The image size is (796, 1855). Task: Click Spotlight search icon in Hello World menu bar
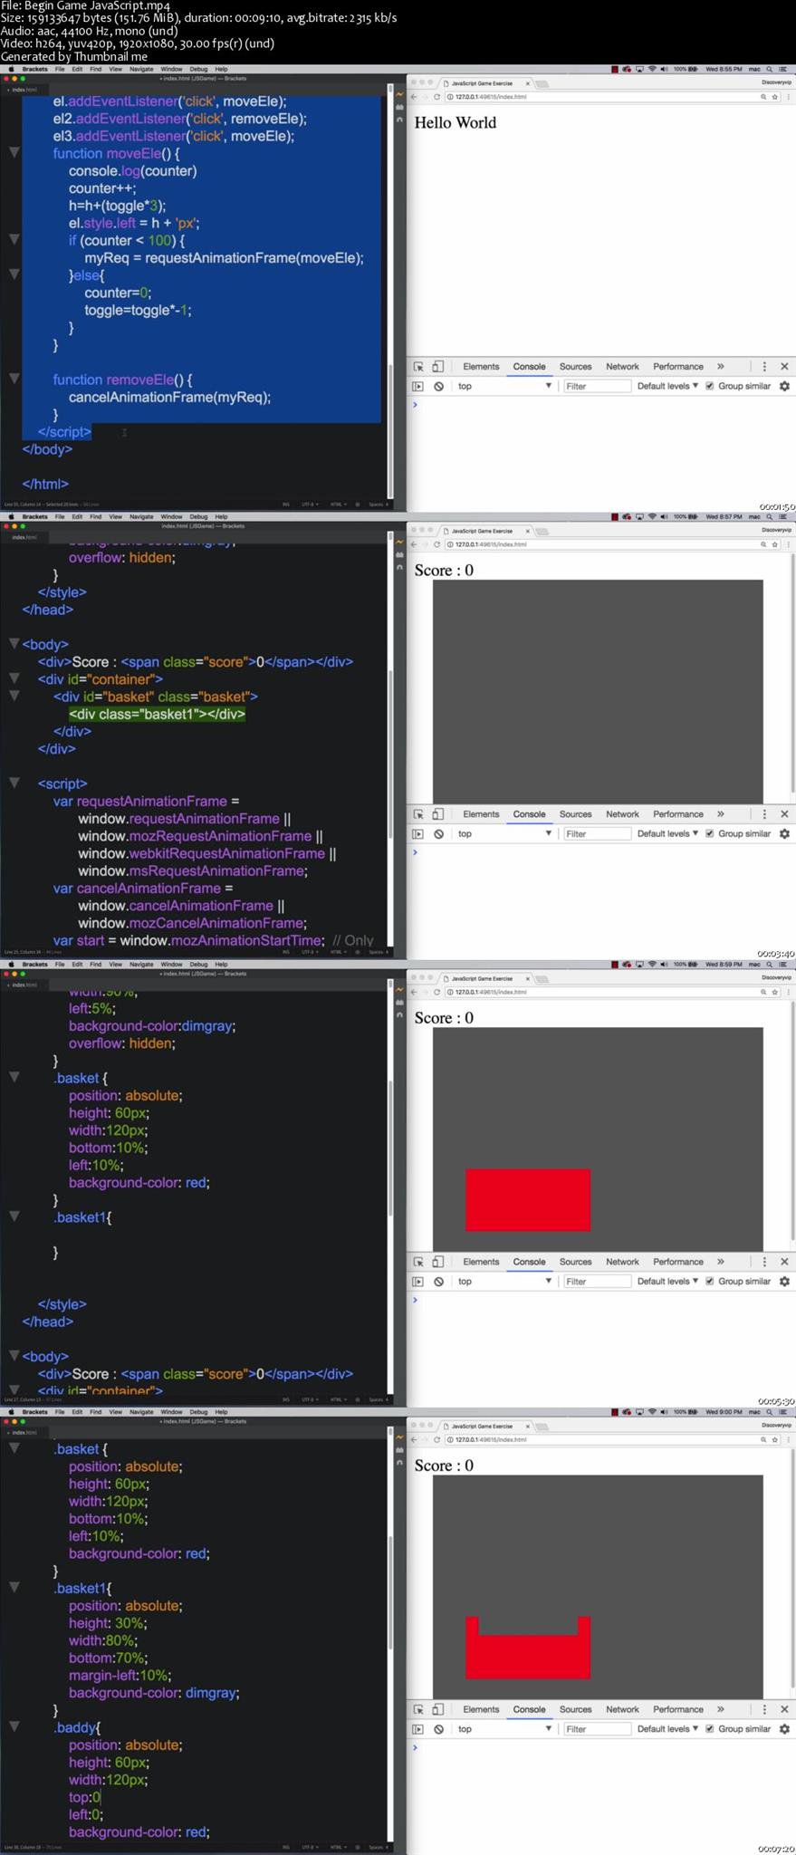click(770, 69)
